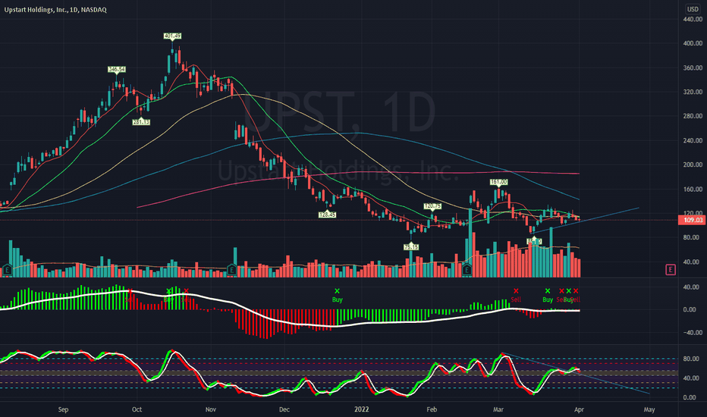Select the red Sell signal marker in early March
This screenshot has height=417, width=707.
[516, 295]
